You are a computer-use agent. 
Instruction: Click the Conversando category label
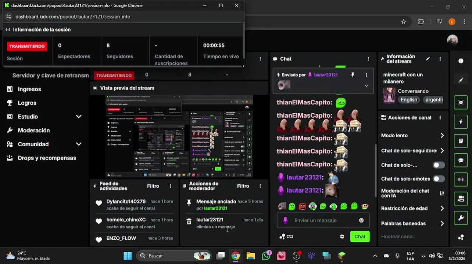click(x=413, y=91)
